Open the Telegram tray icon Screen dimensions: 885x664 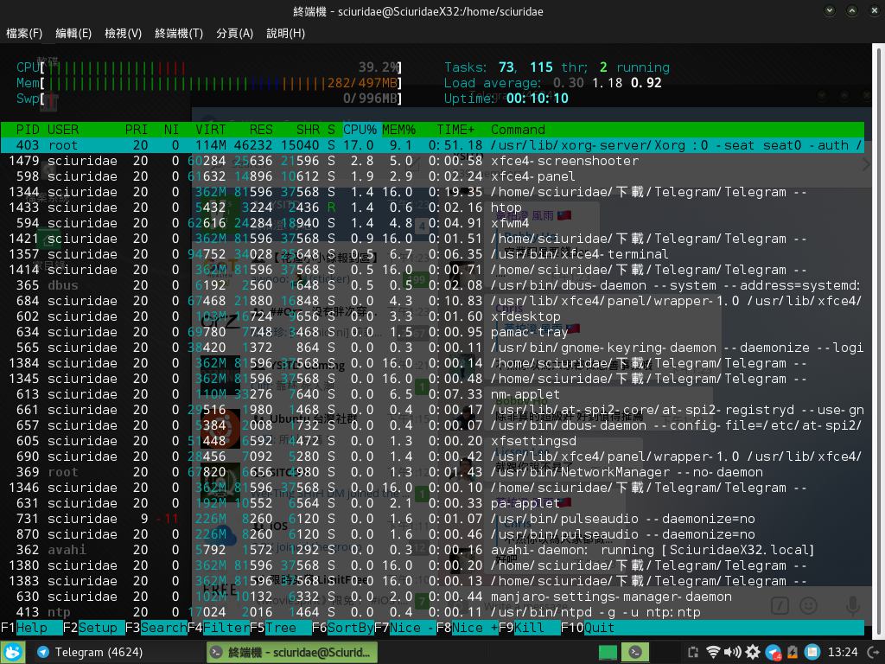click(x=774, y=652)
